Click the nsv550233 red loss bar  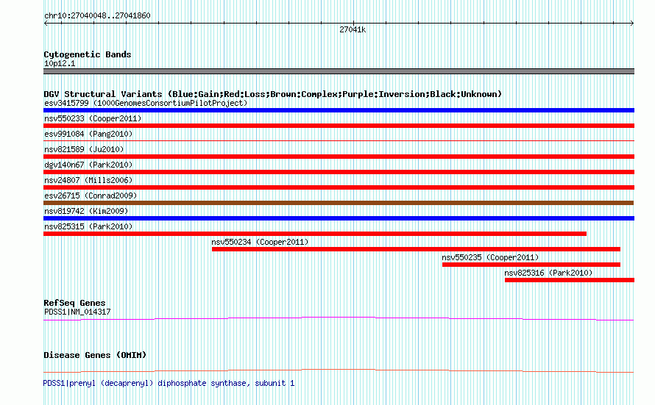coord(339,126)
